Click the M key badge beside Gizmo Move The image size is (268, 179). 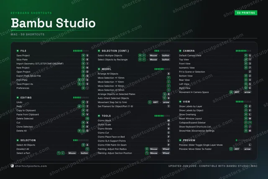pos(168,120)
